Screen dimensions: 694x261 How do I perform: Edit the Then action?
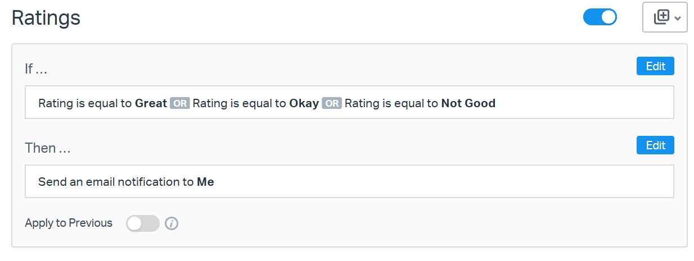tap(655, 145)
